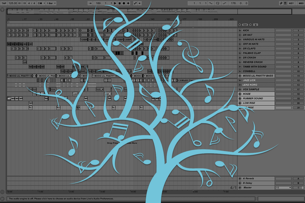Expand the MOOG LIL PHATTY BASS track

(239, 76)
